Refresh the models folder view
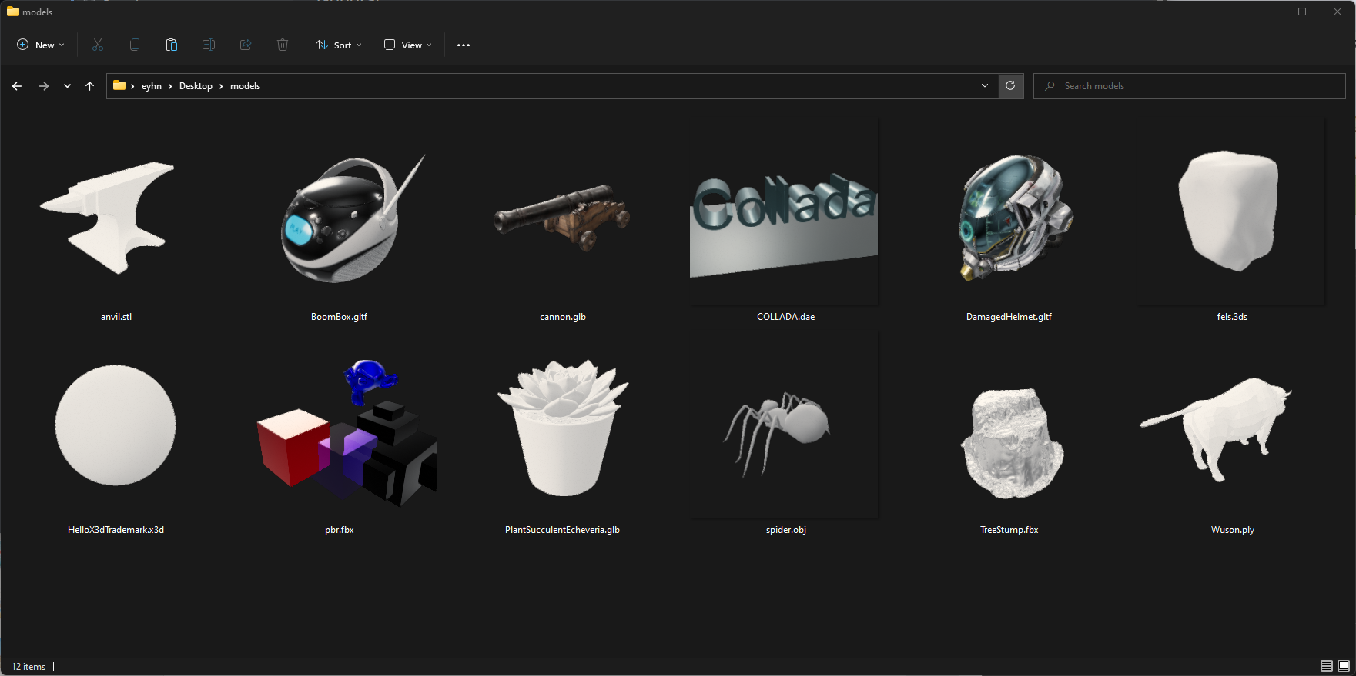The height and width of the screenshot is (676, 1356). point(1010,85)
